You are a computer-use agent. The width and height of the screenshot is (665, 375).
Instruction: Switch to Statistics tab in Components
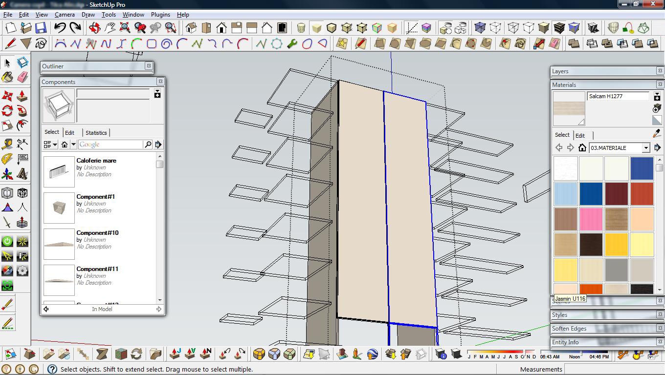[x=96, y=132]
